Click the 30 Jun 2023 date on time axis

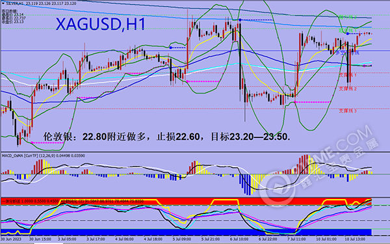tap(10, 239)
